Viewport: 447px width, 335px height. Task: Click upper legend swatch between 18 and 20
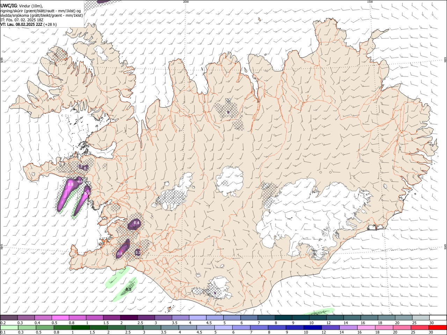click(x=387, y=318)
